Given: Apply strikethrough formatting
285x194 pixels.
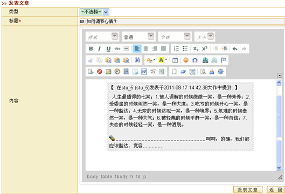Looking at the screenshot, I should click(x=117, y=48).
